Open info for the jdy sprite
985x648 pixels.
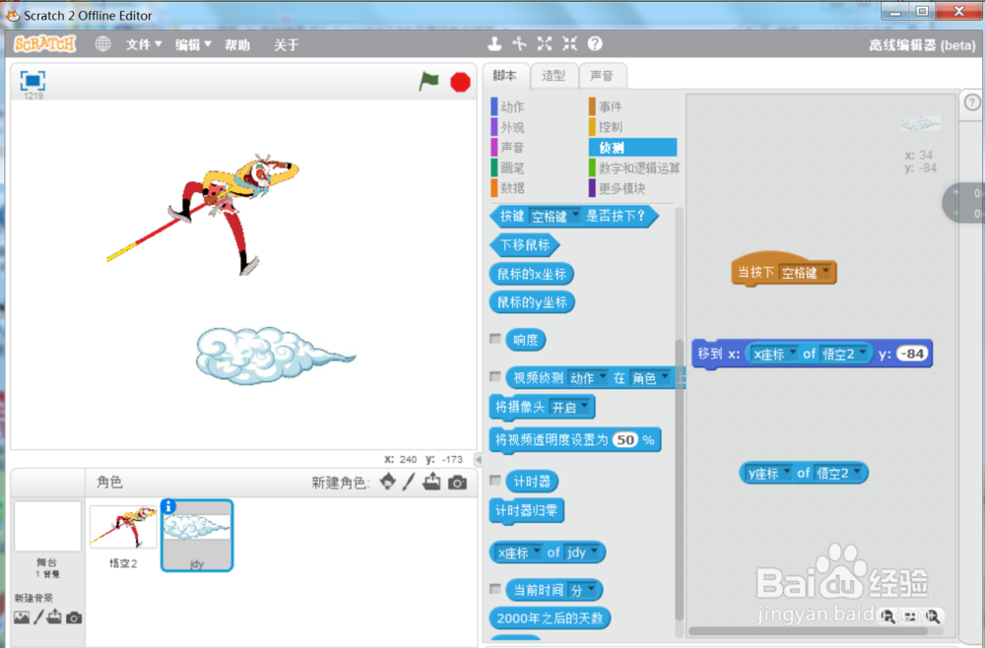pos(168,507)
